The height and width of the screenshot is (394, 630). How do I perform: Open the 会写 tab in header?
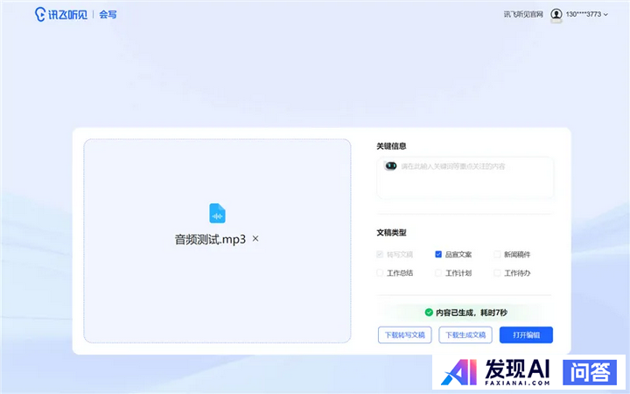108,14
